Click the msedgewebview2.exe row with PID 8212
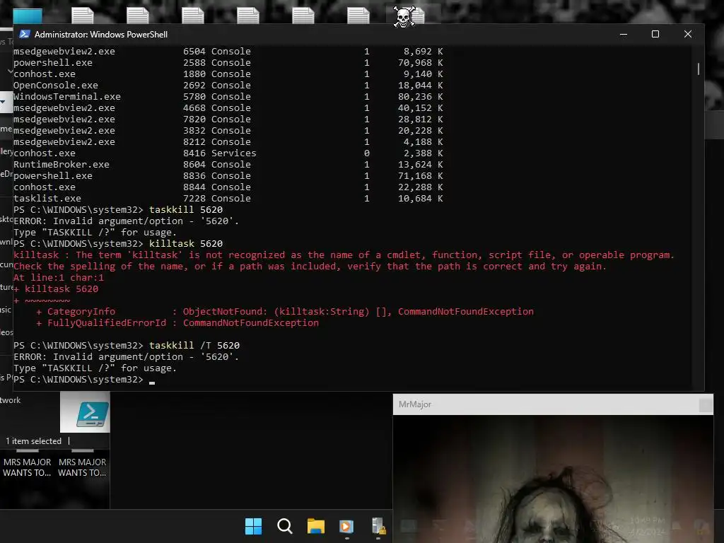This screenshot has height=543, width=724. point(228,141)
